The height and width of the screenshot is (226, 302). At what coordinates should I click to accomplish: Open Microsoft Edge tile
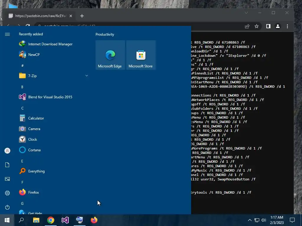pos(110,55)
